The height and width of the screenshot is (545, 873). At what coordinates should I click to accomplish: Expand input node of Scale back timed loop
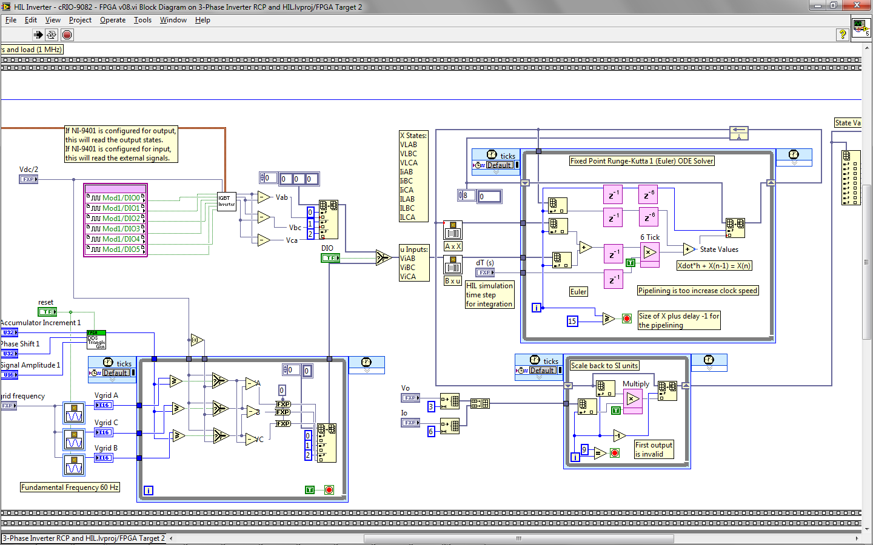[539, 377]
